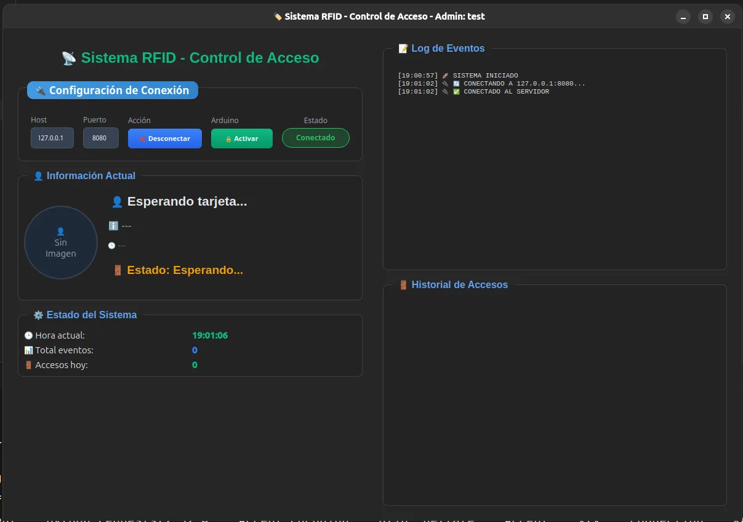Click the Acción column label
This screenshot has height=522, width=743.
click(x=139, y=121)
